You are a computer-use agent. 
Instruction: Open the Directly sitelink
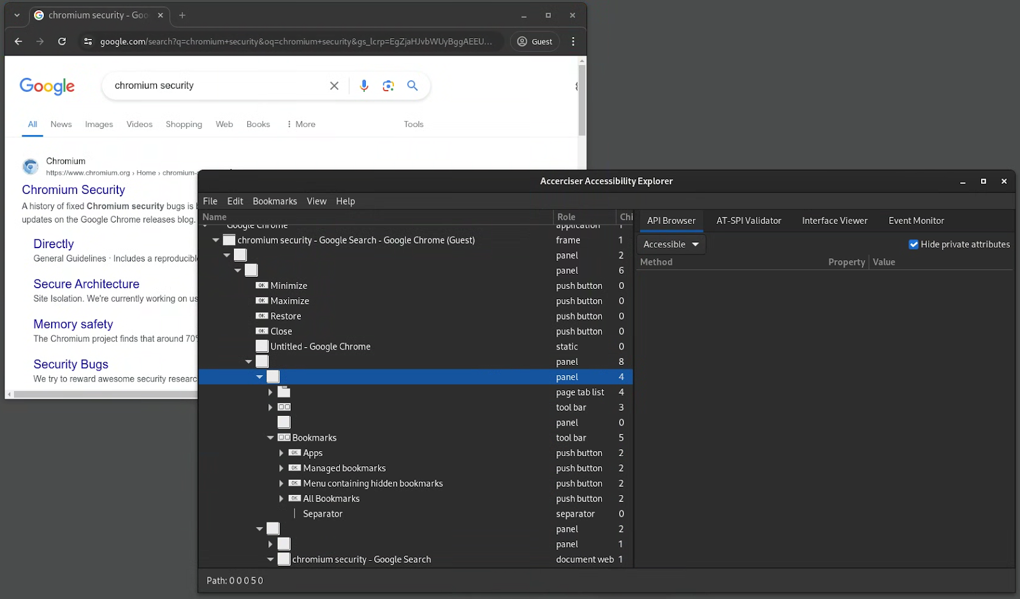[x=54, y=244]
